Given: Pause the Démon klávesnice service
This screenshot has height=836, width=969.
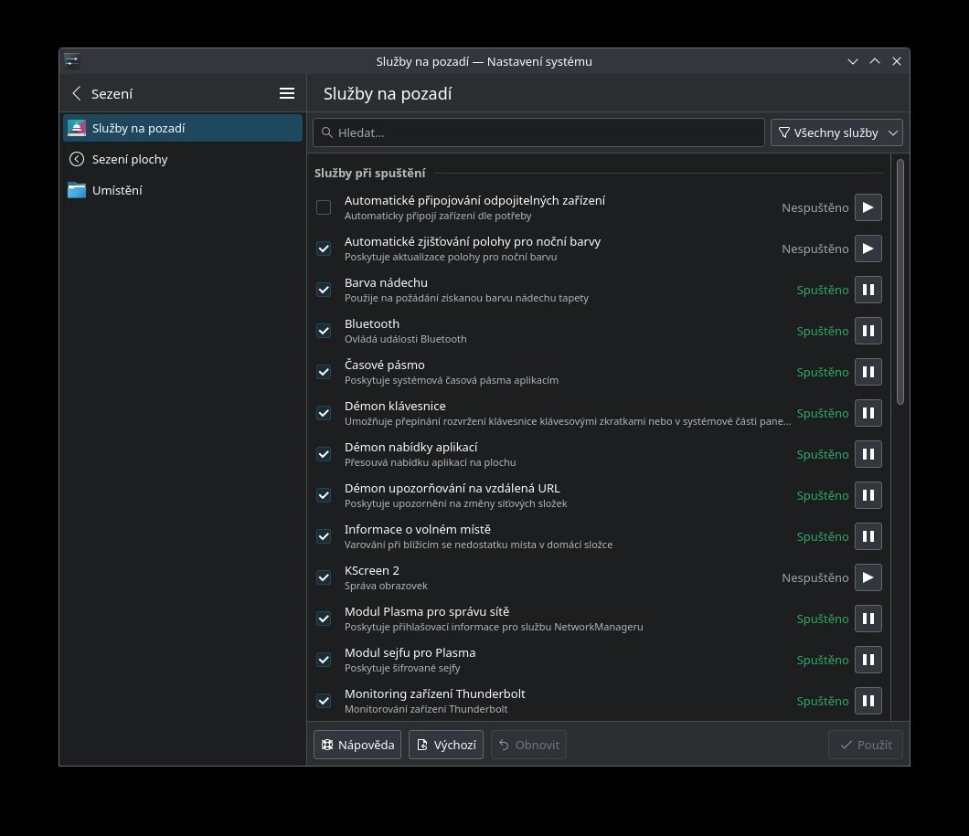Looking at the screenshot, I should (x=868, y=413).
